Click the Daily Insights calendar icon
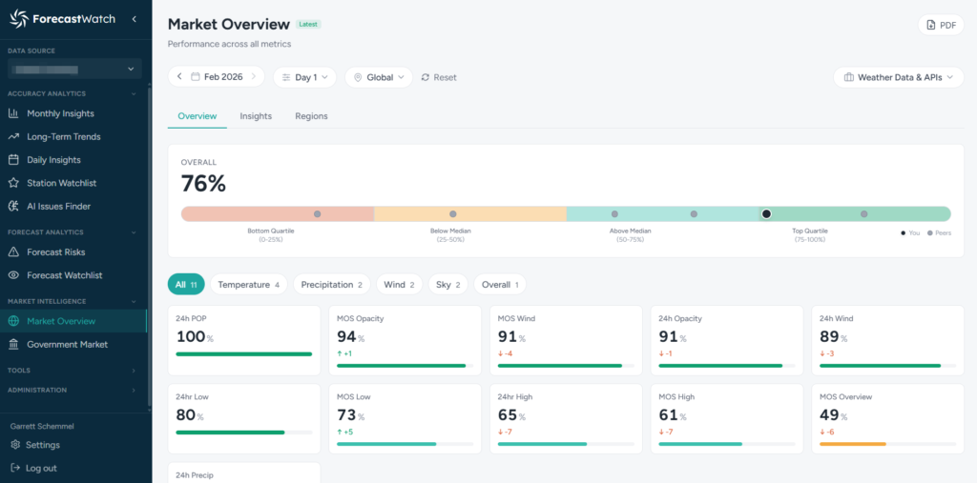 click(x=14, y=160)
